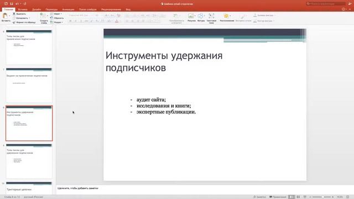Click the zoom percentage value
The image size is (354, 199).
tap(340, 197)
